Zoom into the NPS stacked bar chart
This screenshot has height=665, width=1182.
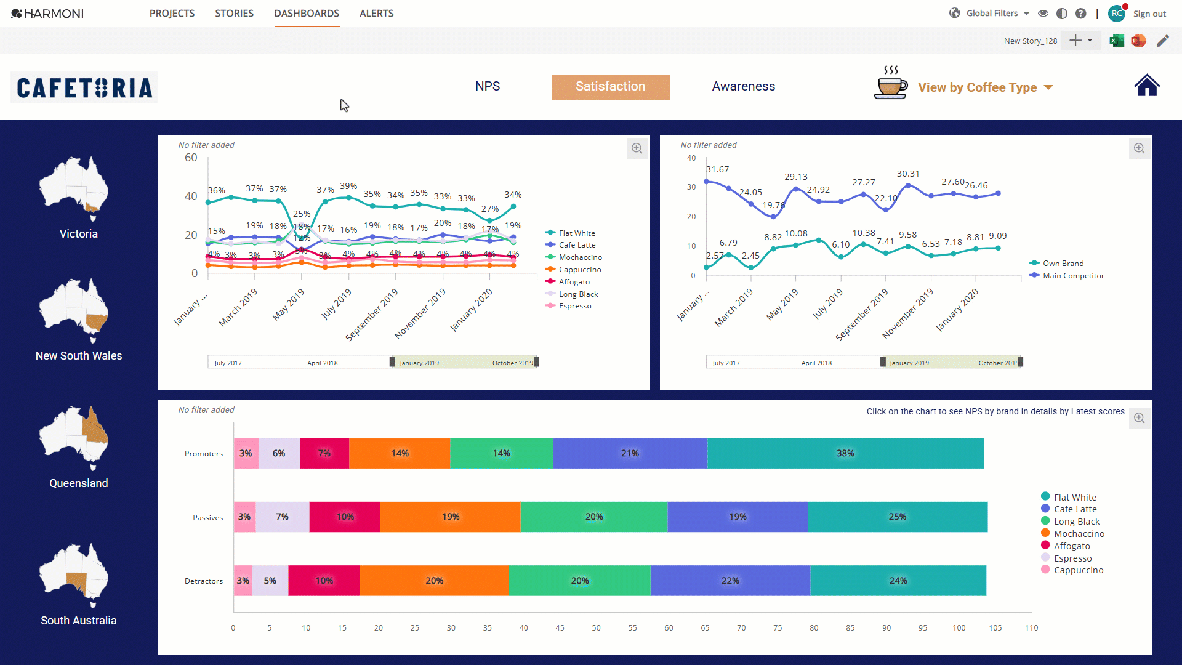[x=1140, y=418]
